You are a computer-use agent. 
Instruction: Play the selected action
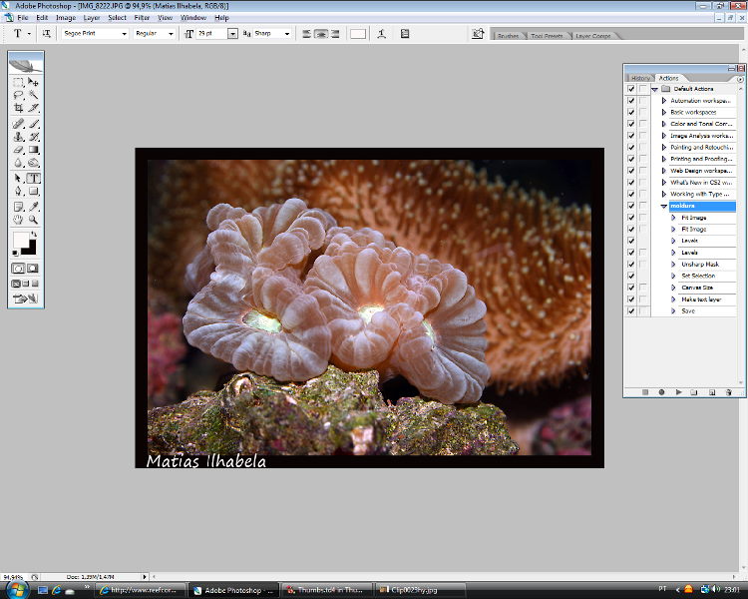[678, 392]
